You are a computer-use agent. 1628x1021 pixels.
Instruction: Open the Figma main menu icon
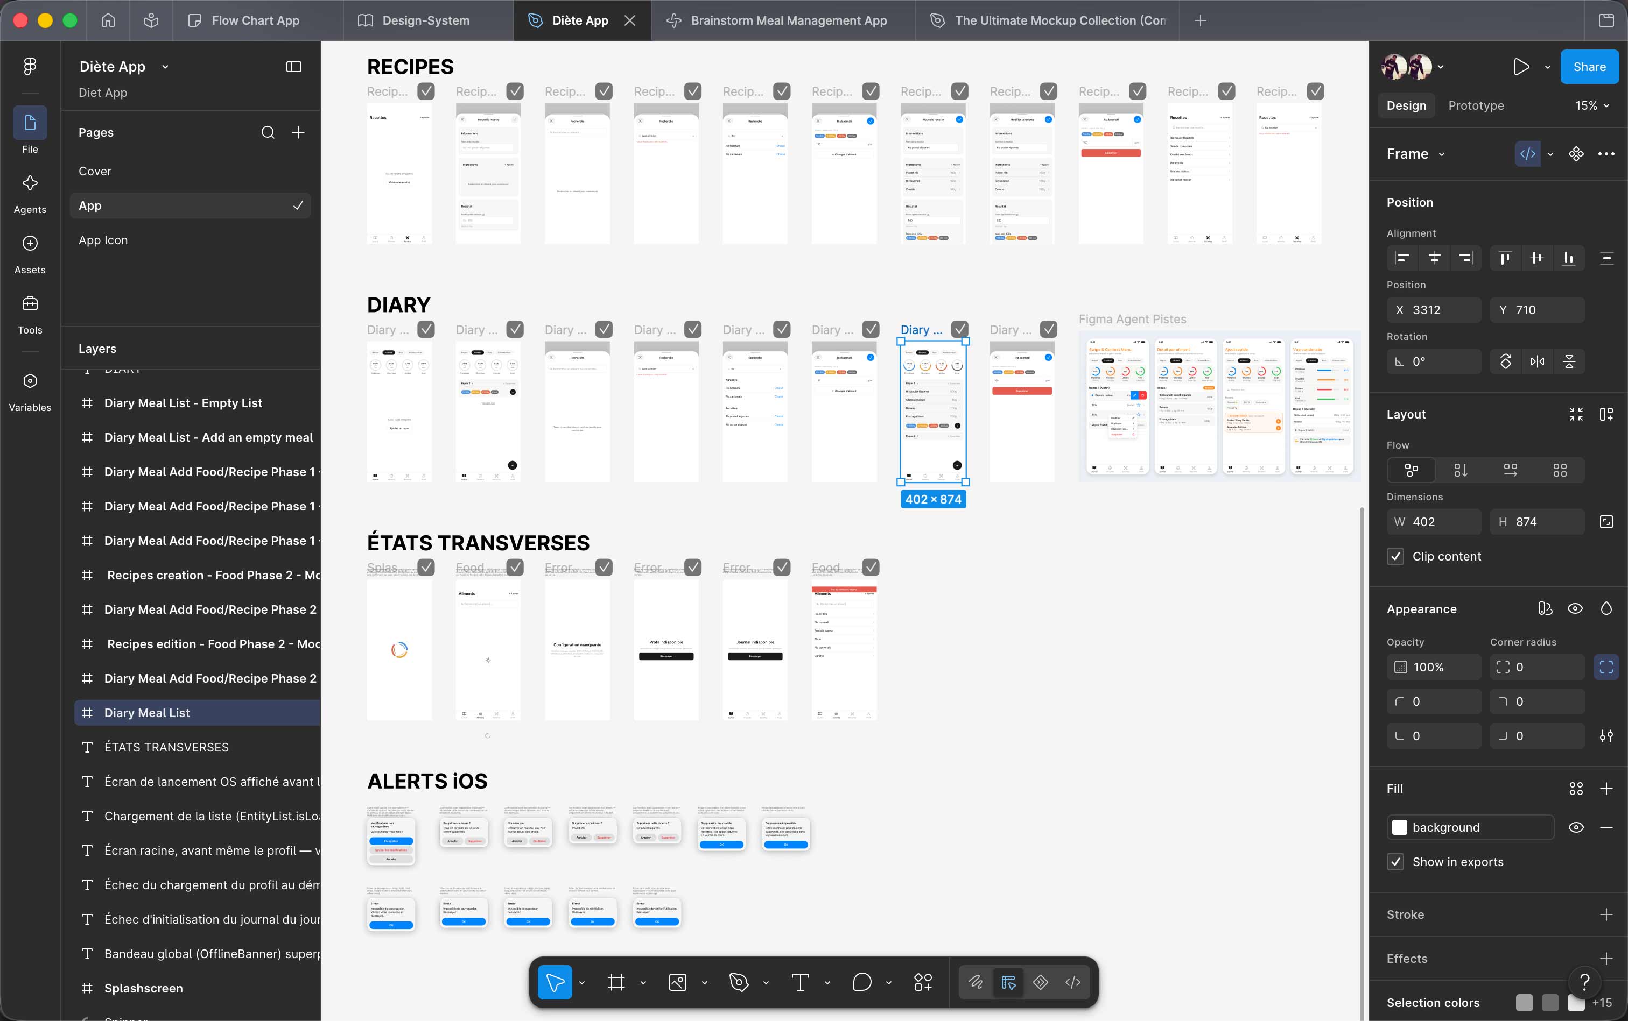coord(30,66)
